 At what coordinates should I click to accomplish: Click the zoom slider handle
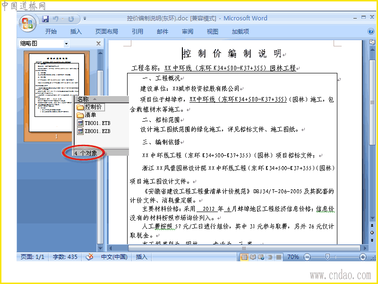pyautogui.click(x=327, y=257)
